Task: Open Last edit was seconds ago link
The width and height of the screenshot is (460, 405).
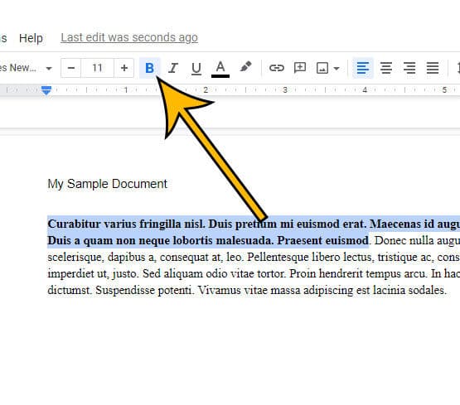Action: point(129,37)
